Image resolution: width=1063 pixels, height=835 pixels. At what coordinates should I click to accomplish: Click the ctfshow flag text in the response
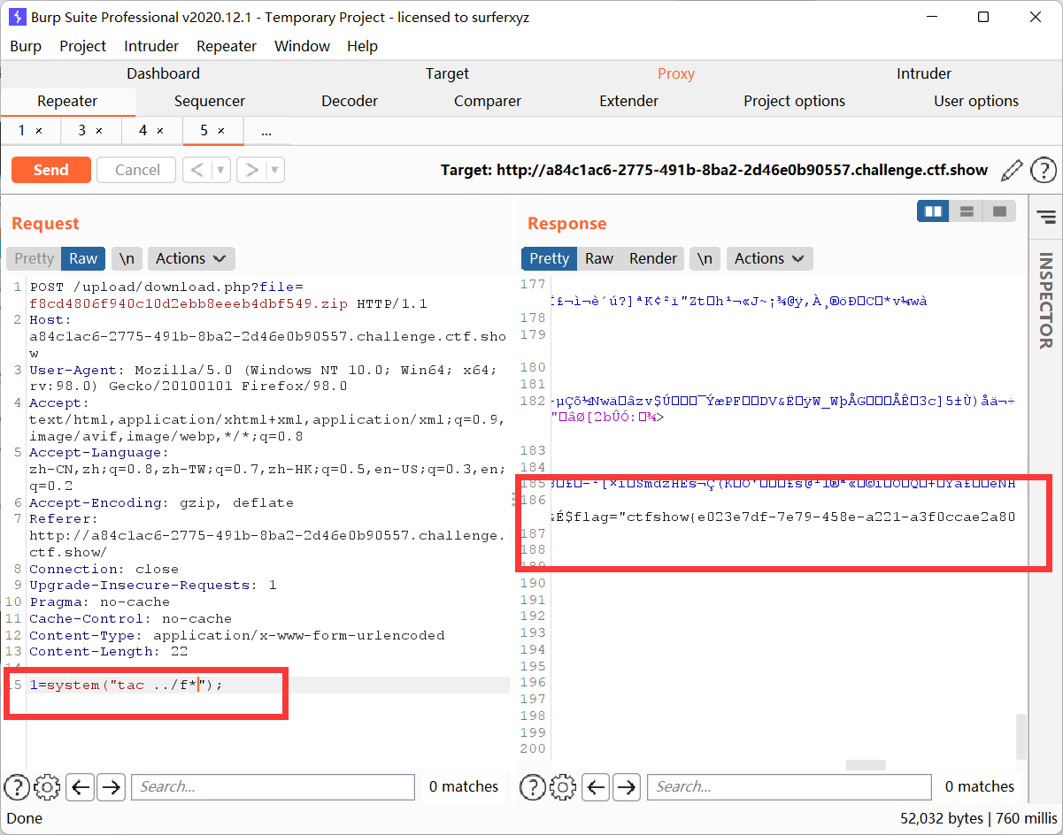(x=782, y=517)
